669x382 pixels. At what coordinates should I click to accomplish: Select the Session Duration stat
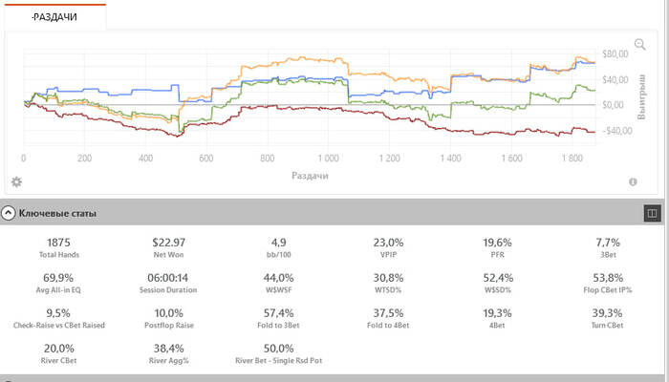(174, 283)
